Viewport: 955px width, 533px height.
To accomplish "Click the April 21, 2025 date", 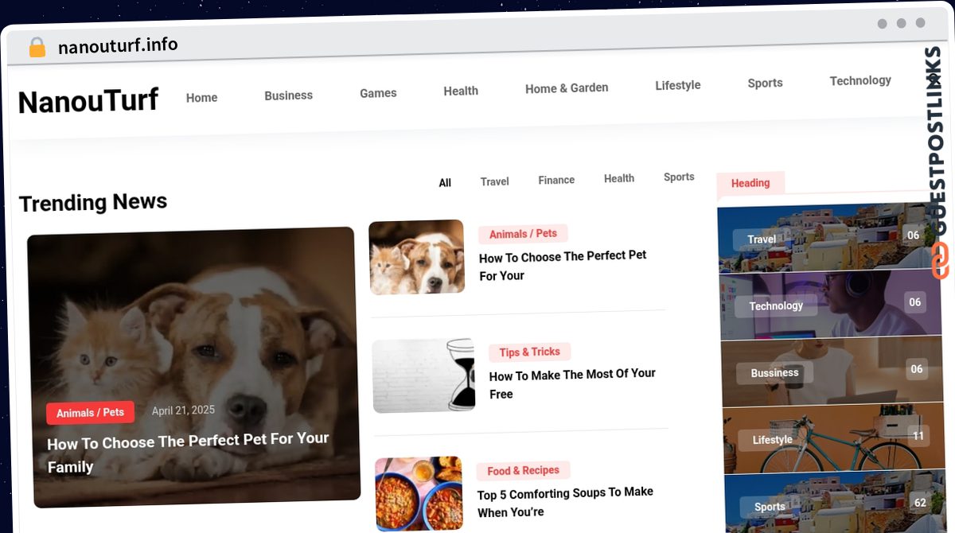I will 183,410.
